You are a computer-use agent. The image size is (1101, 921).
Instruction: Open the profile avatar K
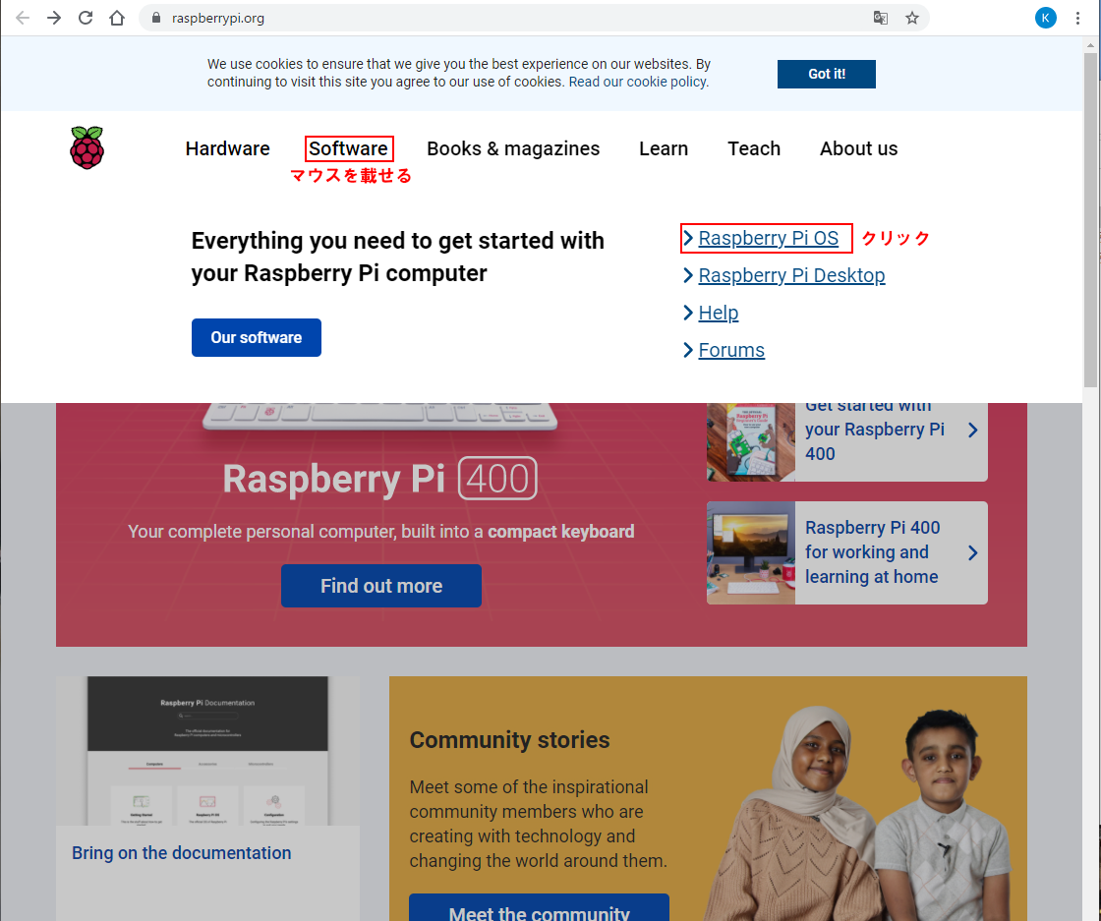pos(1046,19)
